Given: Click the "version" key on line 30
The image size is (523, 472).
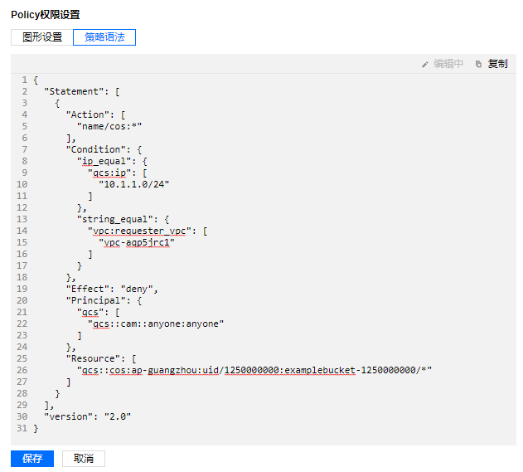Looking at the screenshot, I should (x=68, y=416).
